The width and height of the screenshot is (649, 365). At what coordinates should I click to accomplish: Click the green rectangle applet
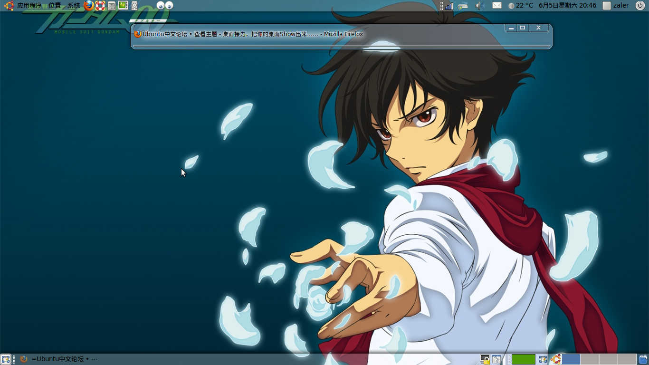524,359
